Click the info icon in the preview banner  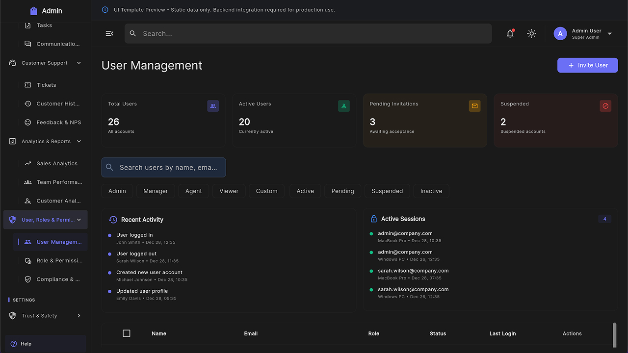point(105,10)
